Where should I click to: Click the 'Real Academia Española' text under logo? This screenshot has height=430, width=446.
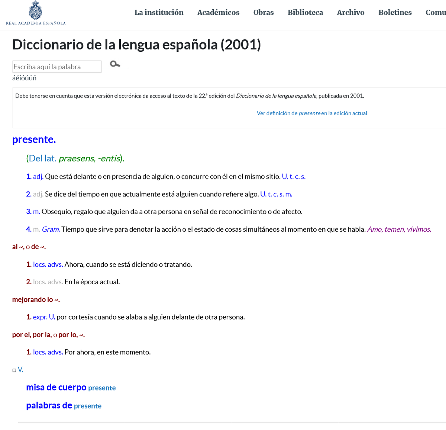coord(36,23)
